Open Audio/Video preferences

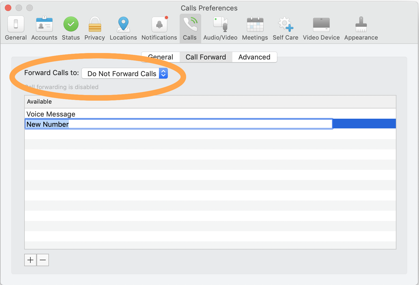click(x=220, y=28)
